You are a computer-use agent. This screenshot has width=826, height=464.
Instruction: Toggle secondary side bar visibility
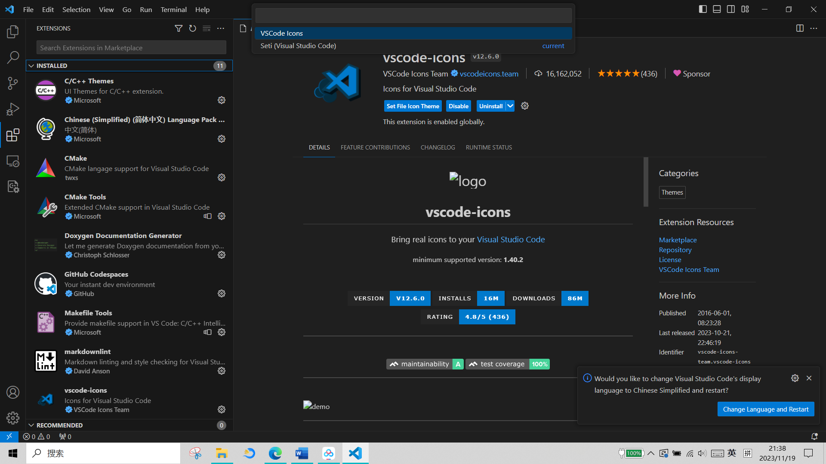[731, 9]
